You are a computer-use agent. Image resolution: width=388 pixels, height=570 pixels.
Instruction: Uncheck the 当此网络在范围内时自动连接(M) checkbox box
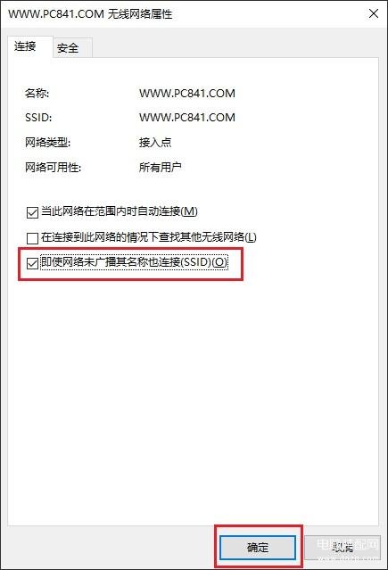point(32,212)
